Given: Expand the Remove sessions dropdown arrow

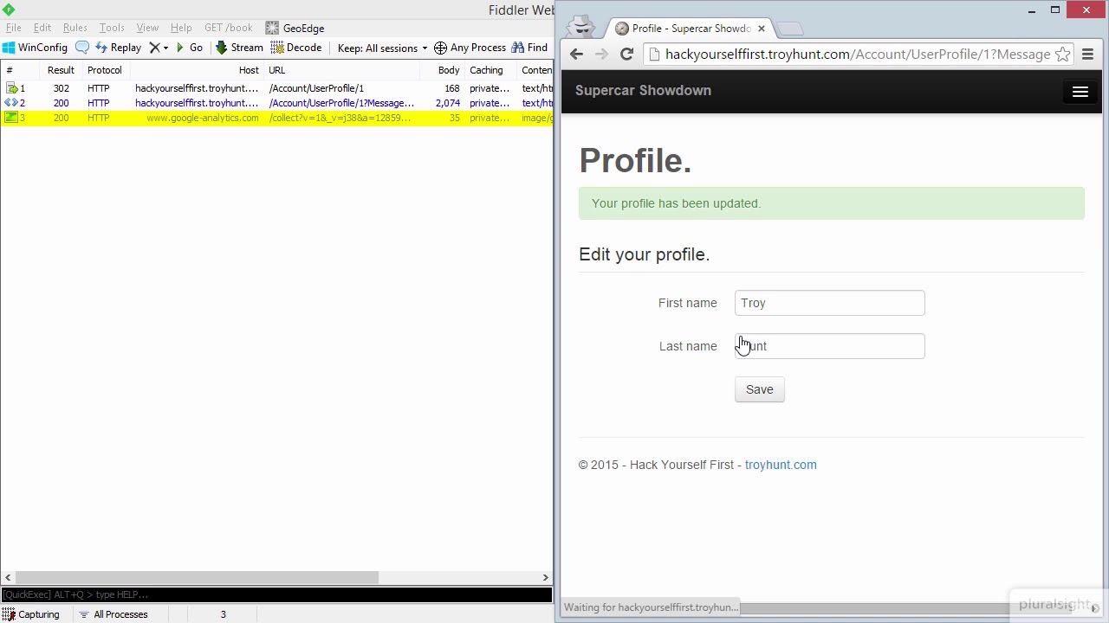Looking at the screenshot, I should pos(165,48).
